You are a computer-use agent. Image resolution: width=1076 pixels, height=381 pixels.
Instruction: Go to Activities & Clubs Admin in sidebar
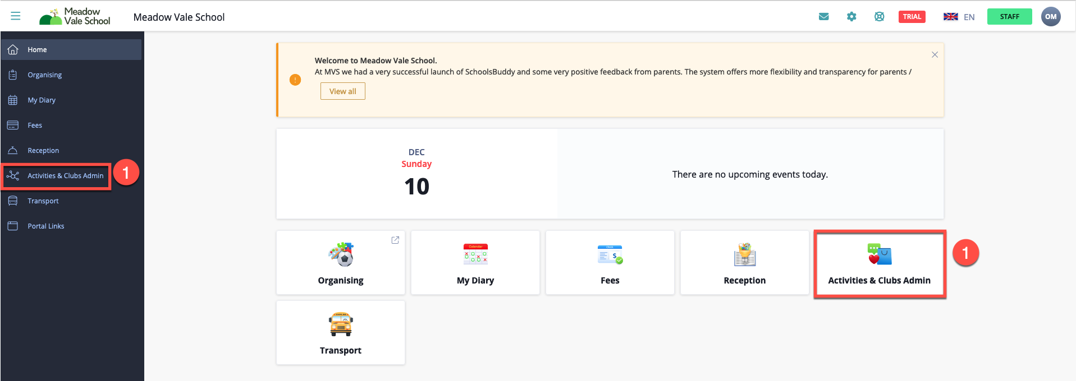(65, 176)
